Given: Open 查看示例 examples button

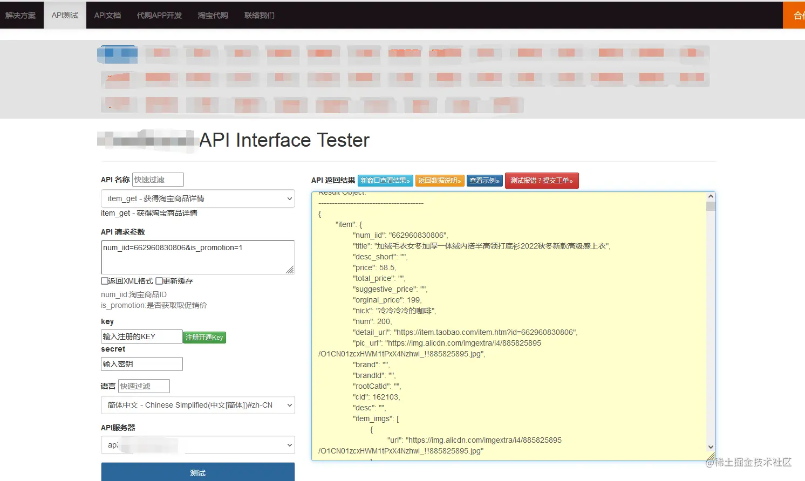Looking at the screenshot, I should pos(484,181).
